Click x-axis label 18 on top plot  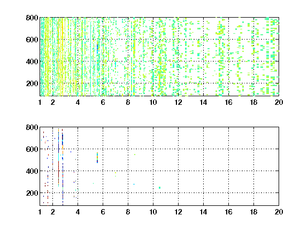[253, 102]
